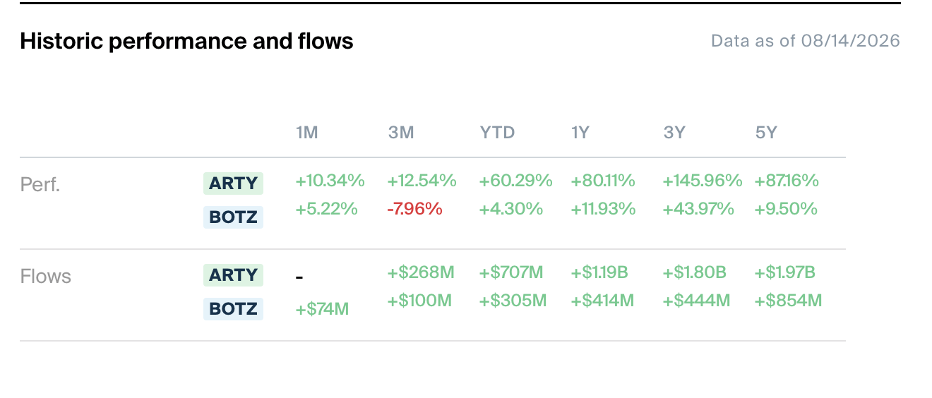Image resolution: width=932 pixels, height=398 pixels.
Task: Select the YTD column header
Action: pos(497,133)
